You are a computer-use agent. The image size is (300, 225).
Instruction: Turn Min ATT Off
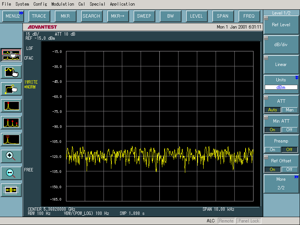click(289, 130)
